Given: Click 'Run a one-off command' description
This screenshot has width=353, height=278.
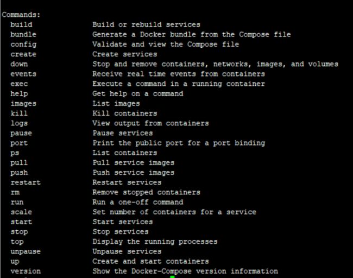Looking at the screenshot, I should coord(138,202).
